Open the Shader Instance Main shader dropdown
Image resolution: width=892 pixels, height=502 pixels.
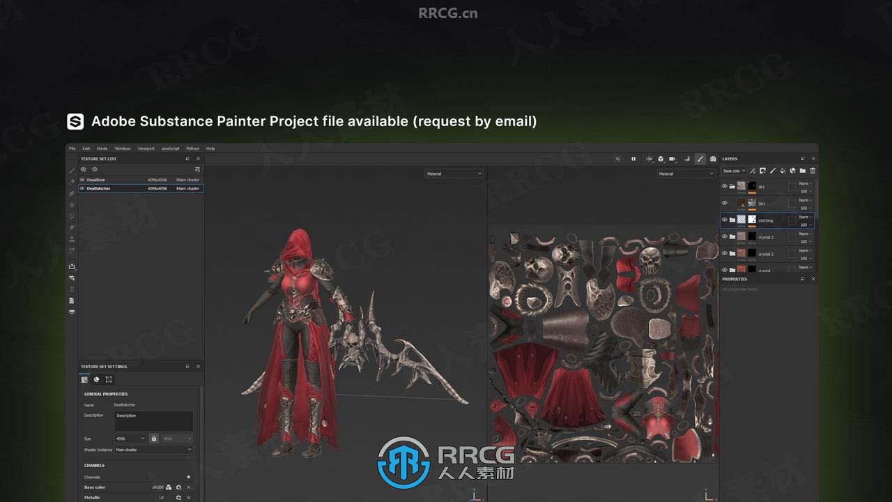153,450
